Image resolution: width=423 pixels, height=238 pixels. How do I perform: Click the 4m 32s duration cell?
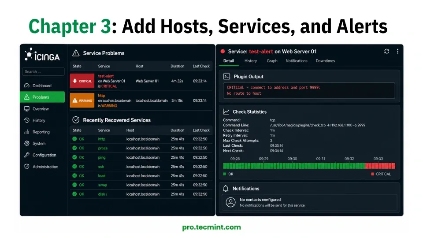177,81
